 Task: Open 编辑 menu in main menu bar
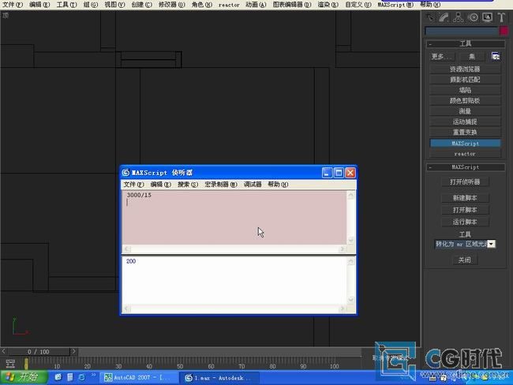(x=39, y=5)
